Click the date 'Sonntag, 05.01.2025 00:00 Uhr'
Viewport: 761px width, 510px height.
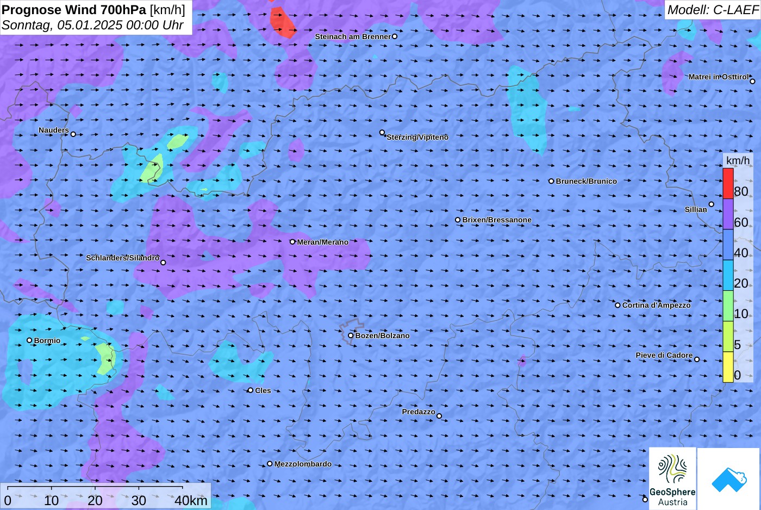pos(92,25)
